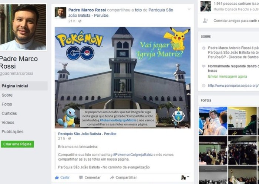Viewport: 259px width, 184px height.
Task: Open the post-as identity selector dropdown
Action: (x=185, y=177)
